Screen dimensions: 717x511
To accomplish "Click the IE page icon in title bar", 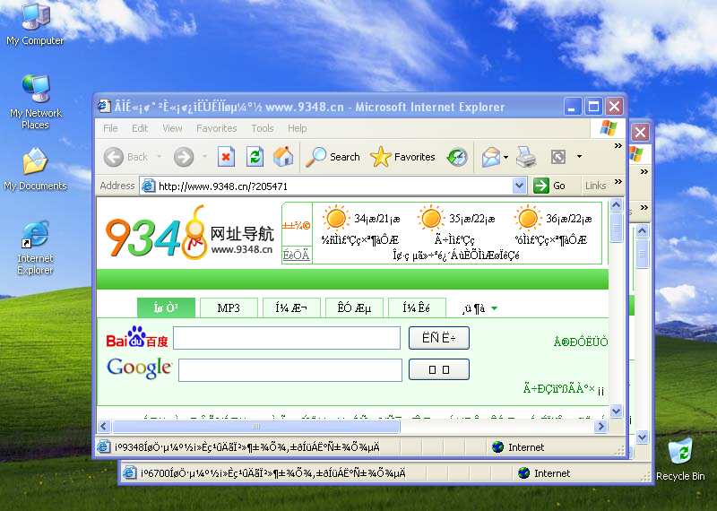I will pyautogui.click(x=104, y=106).
